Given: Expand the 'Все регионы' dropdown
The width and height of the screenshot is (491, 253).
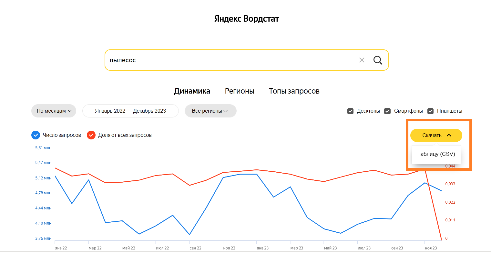Looking at the screenshot, I should 210,111.
